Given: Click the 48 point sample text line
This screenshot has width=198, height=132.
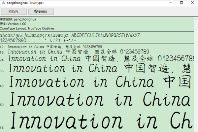Looking at the screenshot, I should (99, 82).
